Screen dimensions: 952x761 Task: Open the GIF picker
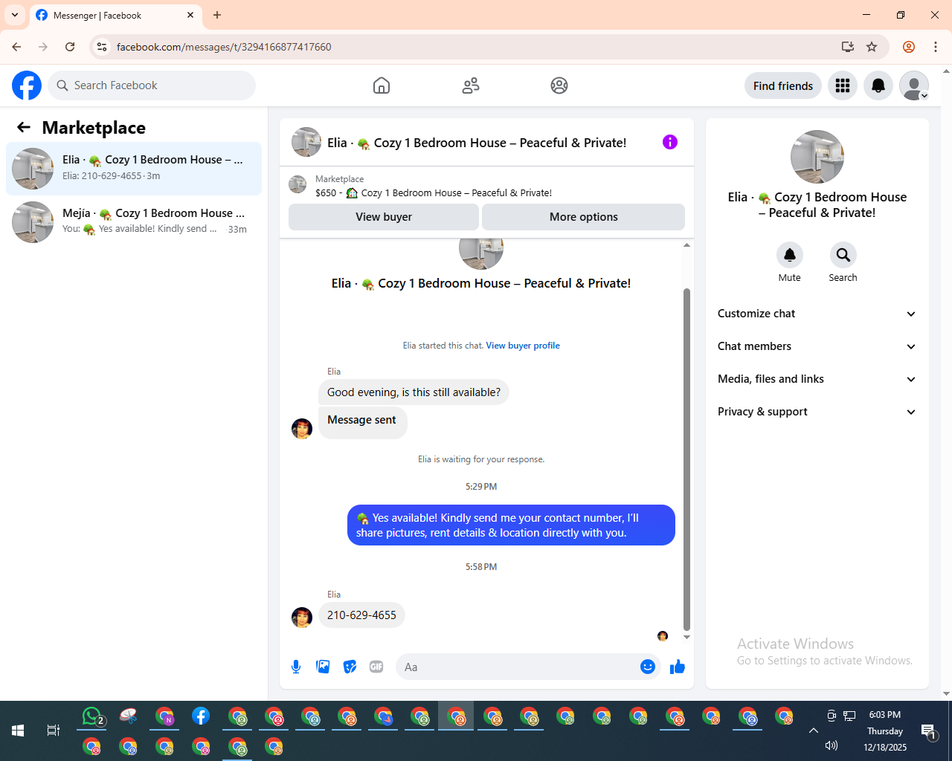(376, 667)
